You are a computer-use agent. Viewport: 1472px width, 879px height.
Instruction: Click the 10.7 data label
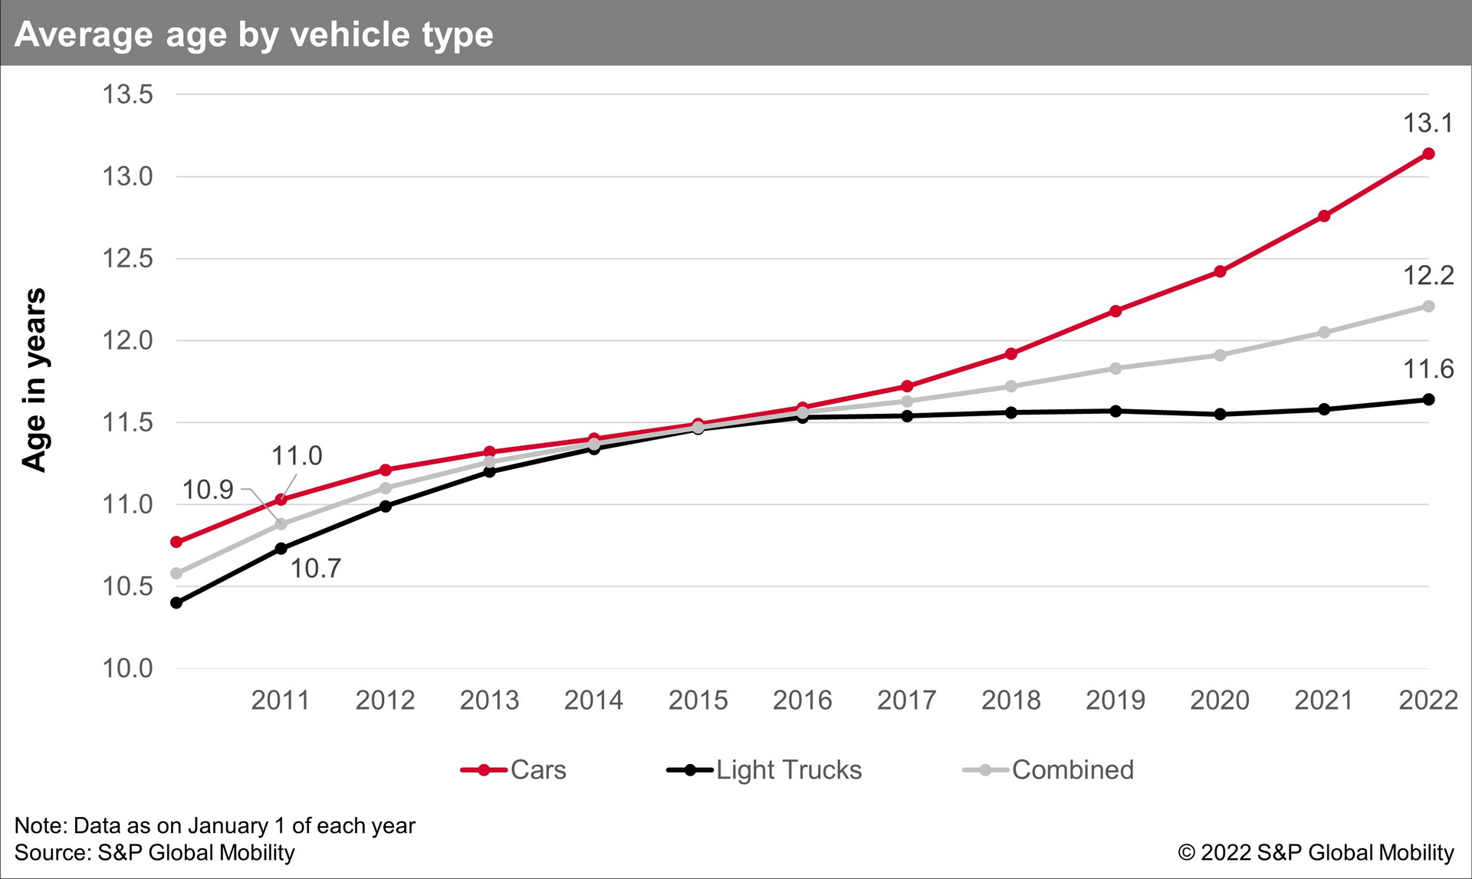(315, 569)
